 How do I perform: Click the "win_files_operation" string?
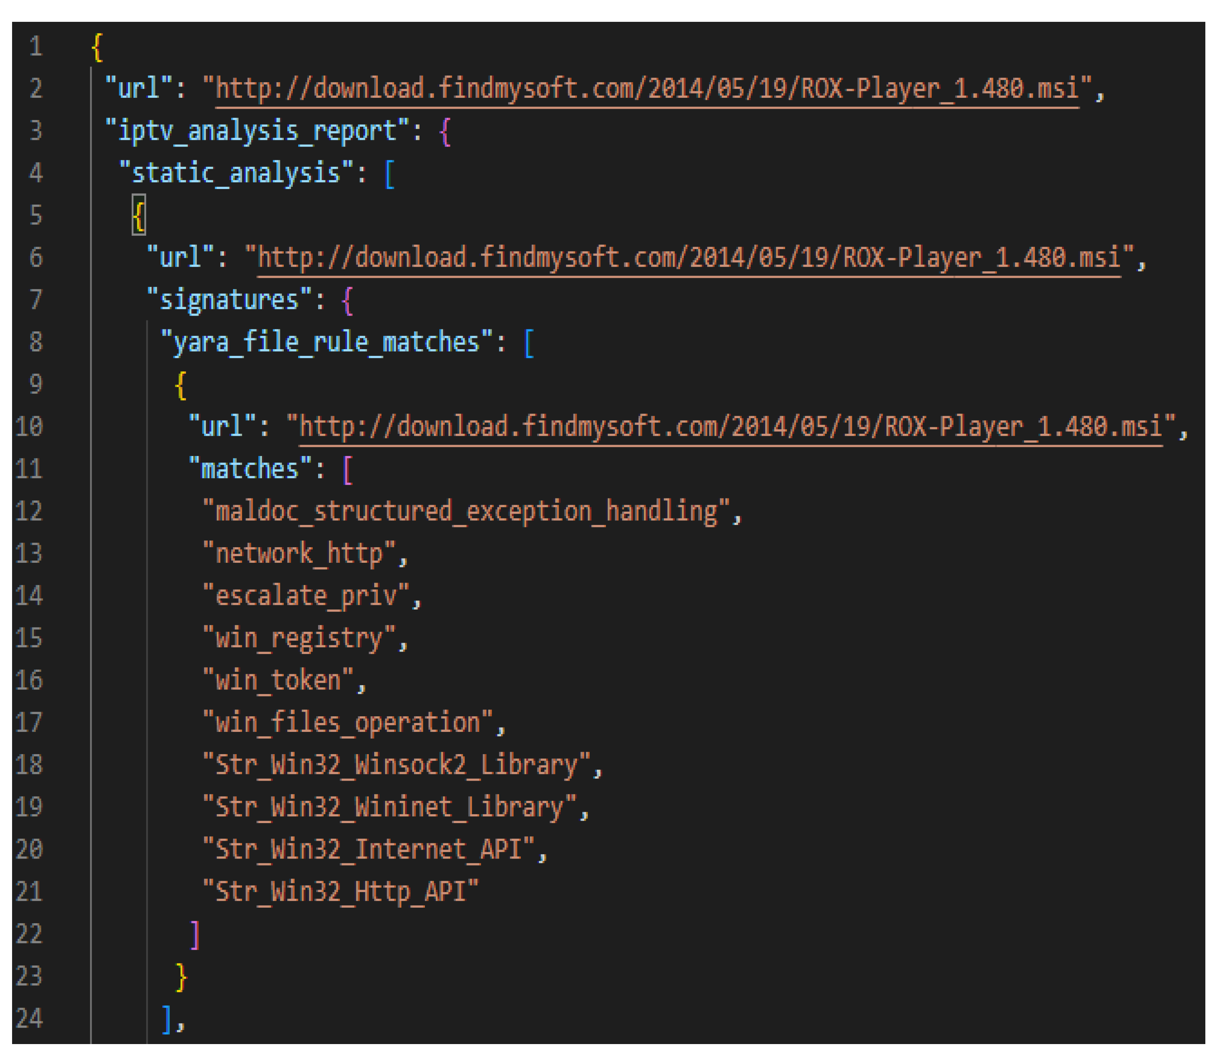(347, 723)
